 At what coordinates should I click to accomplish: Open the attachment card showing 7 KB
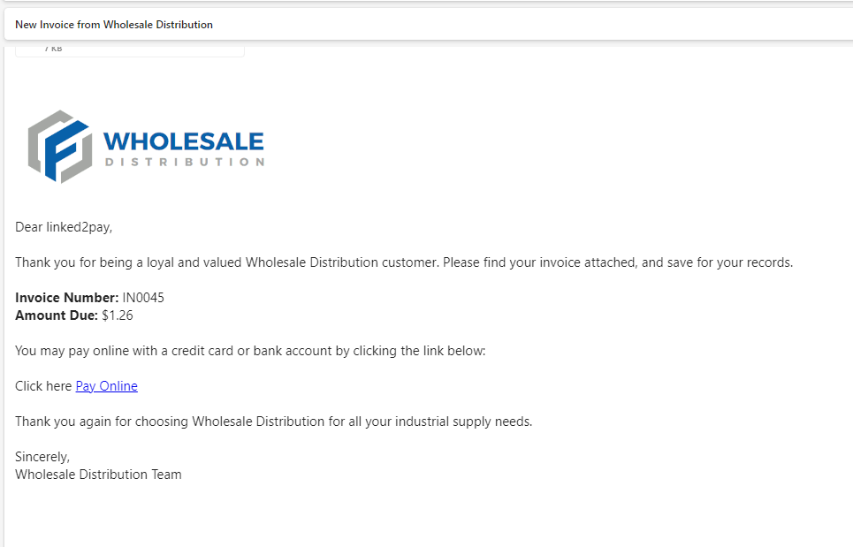[x=129, y=49]
